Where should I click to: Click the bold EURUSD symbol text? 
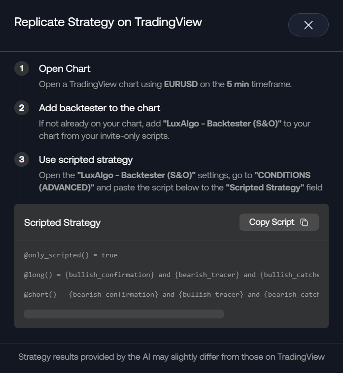[x=180, y=84]
